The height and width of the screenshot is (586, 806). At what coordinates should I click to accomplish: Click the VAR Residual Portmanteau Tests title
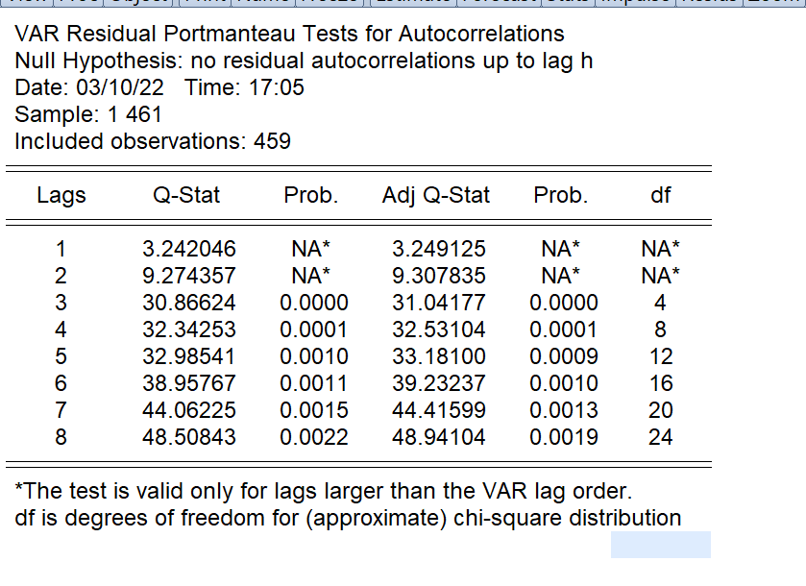(290, 35)
